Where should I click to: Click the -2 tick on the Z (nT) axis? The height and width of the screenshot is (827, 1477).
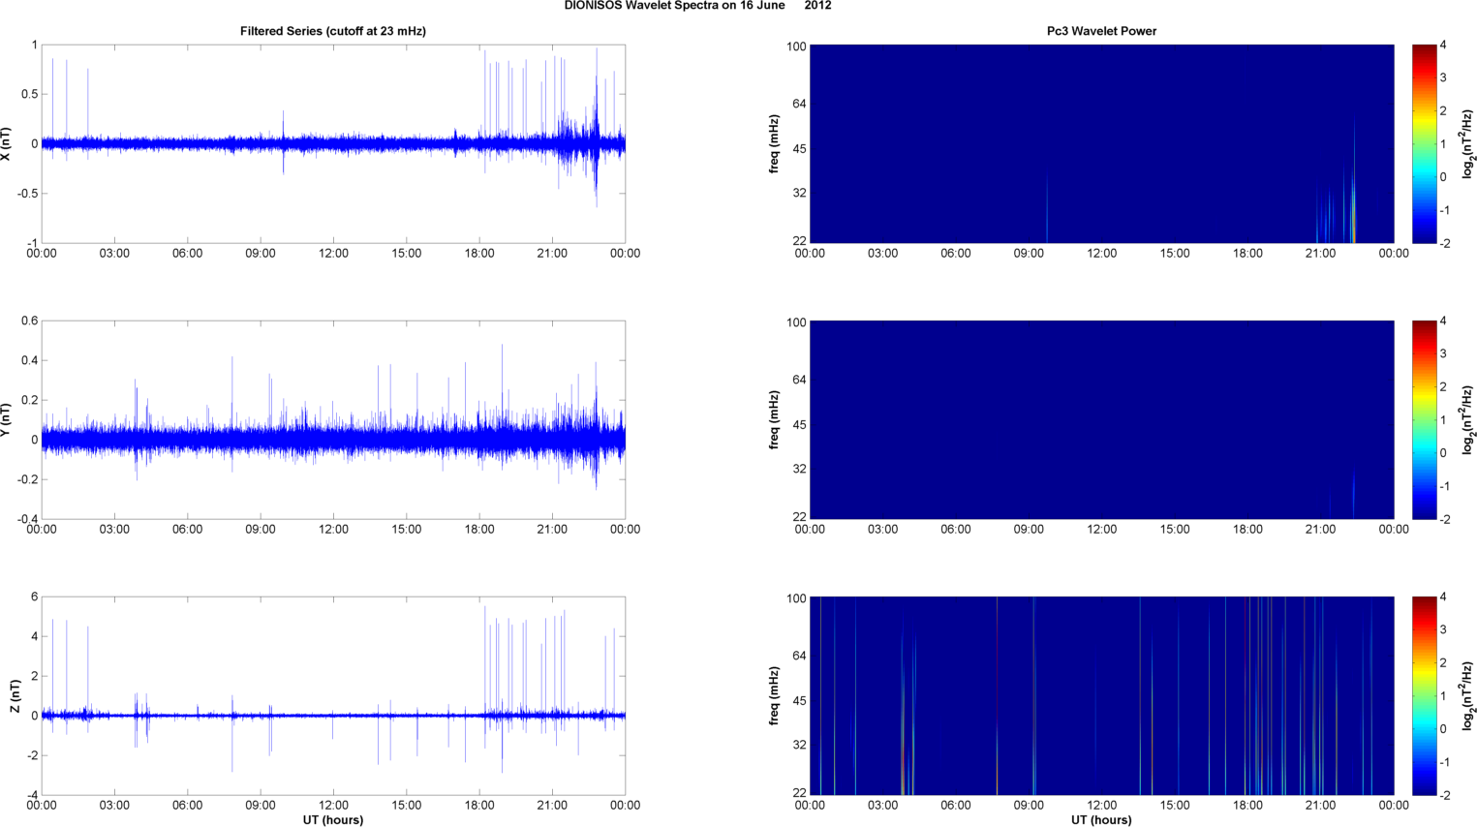click(32, 756)
